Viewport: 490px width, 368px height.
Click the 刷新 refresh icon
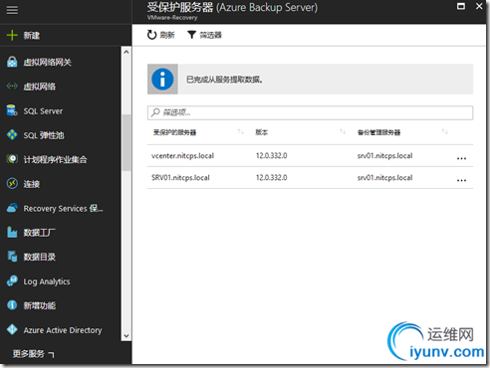coord(151,35)
